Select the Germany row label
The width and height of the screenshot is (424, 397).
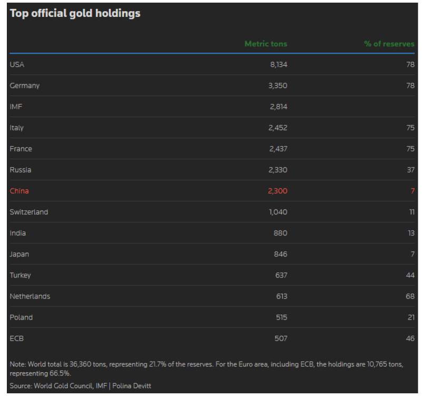tap(24, 86)
